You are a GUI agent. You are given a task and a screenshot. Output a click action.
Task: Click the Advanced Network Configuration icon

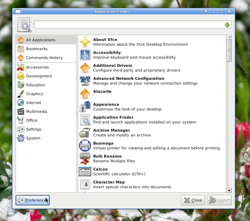pyautogui.click(x=85, y=81)
